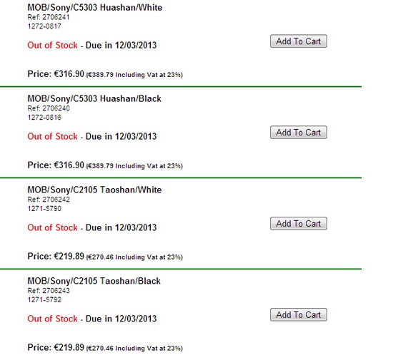Add C5303 Huashan White to cart
The height and width of the screenshot is (355, 393).
[x=299, y=41]
